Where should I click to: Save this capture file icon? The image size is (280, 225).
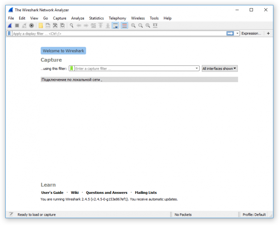48,25
